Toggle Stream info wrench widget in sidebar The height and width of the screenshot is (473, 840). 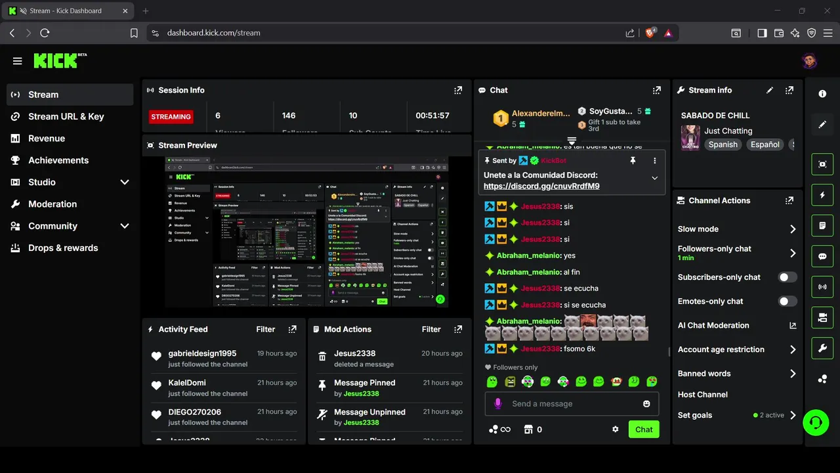coord(822,348)
